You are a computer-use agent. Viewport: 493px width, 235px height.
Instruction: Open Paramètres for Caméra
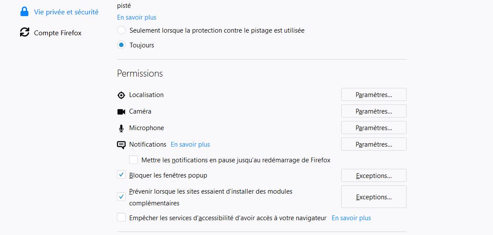tap(374, 111)
